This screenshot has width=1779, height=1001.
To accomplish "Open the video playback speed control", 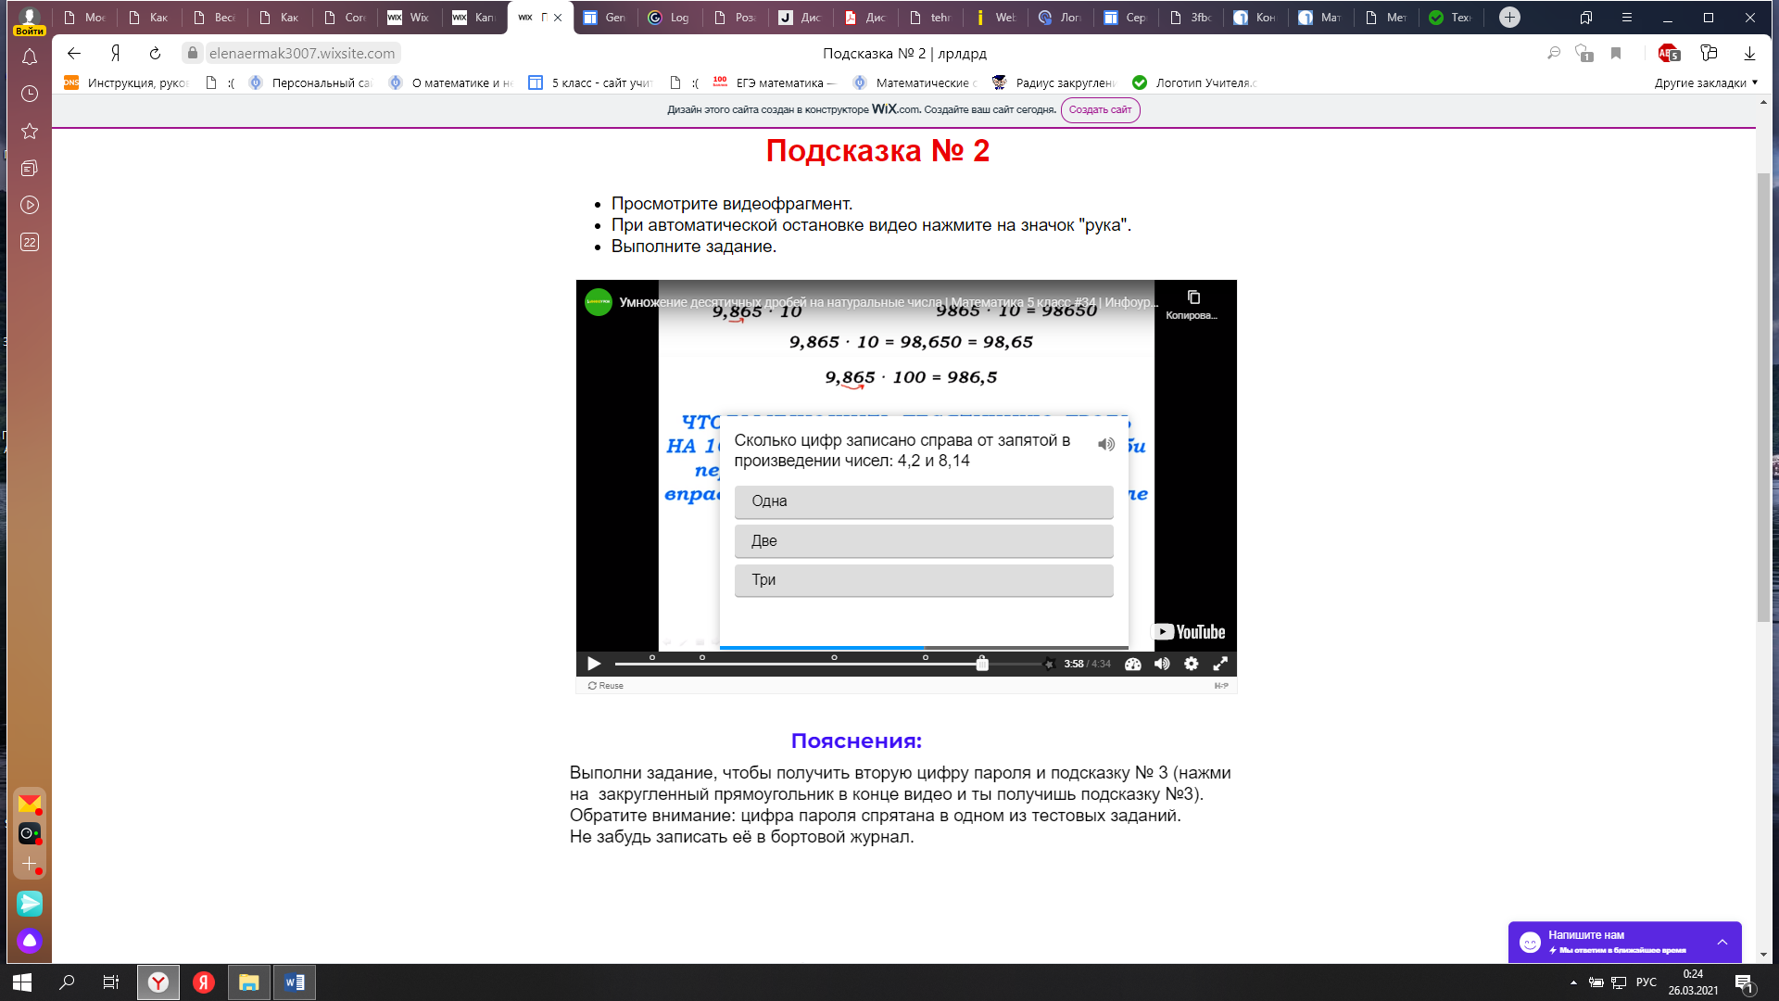I will coord(1132,664).
